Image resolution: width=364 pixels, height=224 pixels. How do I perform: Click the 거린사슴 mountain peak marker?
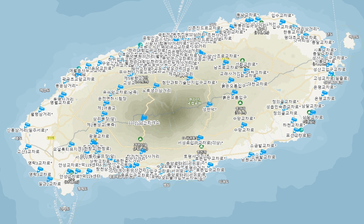tap(140, 139)
